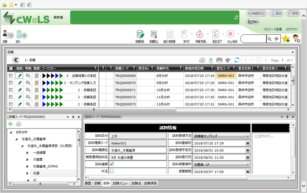Expand the 大腸菌 tree node

[28, 159]
